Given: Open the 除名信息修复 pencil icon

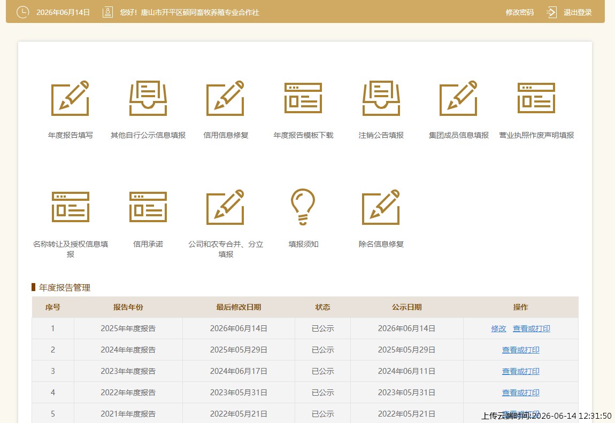Looking at the screenshot, I should [381, 207].
